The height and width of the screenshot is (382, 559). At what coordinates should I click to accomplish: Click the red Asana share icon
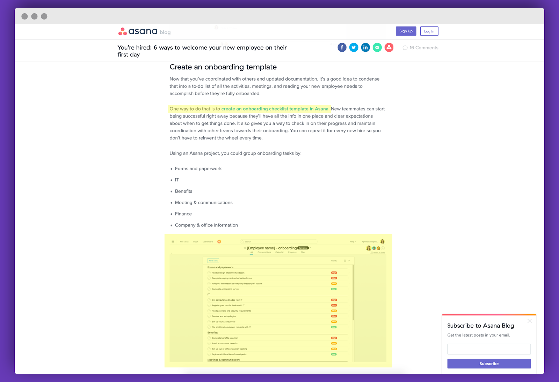(x=389, y=47)
